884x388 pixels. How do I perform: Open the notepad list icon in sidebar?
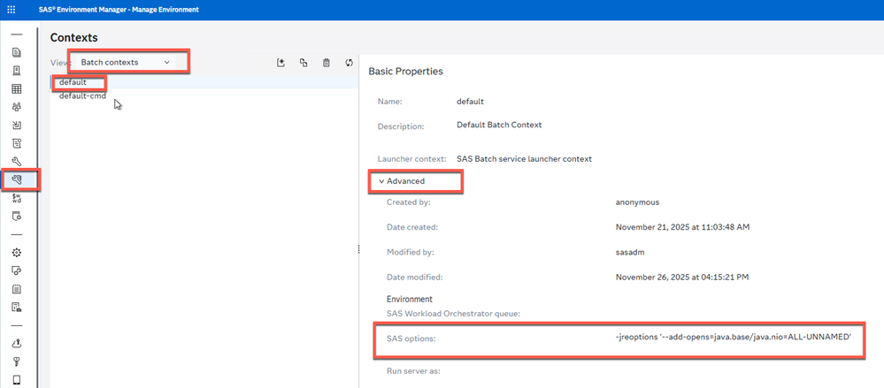coord(16,289)
